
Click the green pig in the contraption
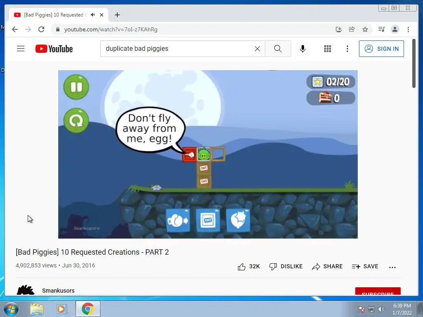204,154
